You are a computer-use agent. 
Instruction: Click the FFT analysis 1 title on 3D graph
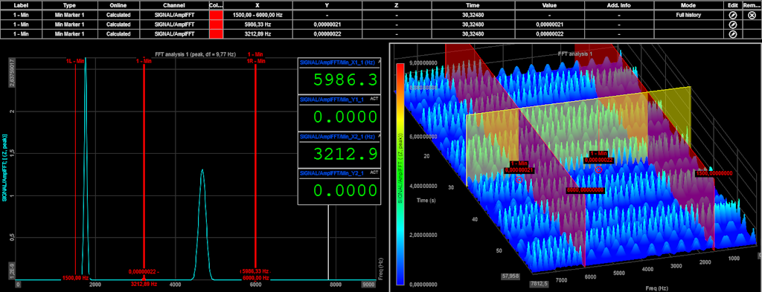point(575,53)
